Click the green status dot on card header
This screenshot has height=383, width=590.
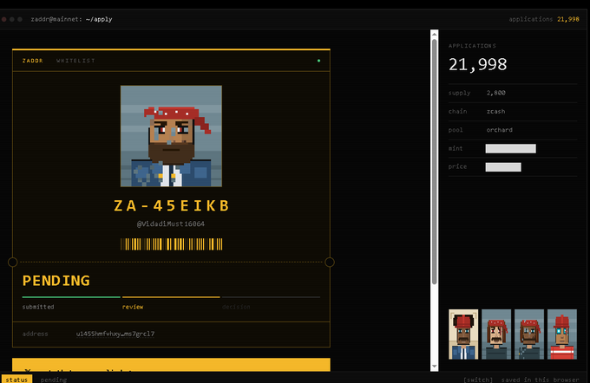pos(318,61)
